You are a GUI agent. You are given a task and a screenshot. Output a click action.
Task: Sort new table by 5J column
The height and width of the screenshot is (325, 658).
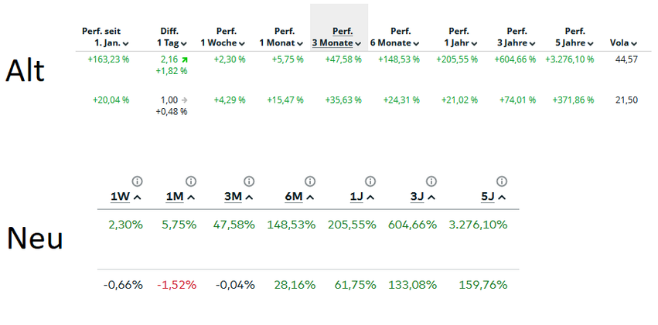click(x=493, y=197)
